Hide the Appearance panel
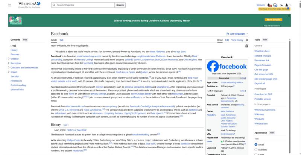This screenshot has width=301, height=155. (x=271, y=133)
